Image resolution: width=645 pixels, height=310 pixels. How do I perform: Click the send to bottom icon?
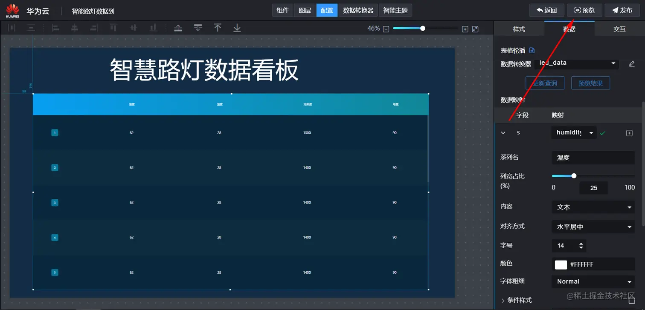pyautogui.click(x=237, y=28)
